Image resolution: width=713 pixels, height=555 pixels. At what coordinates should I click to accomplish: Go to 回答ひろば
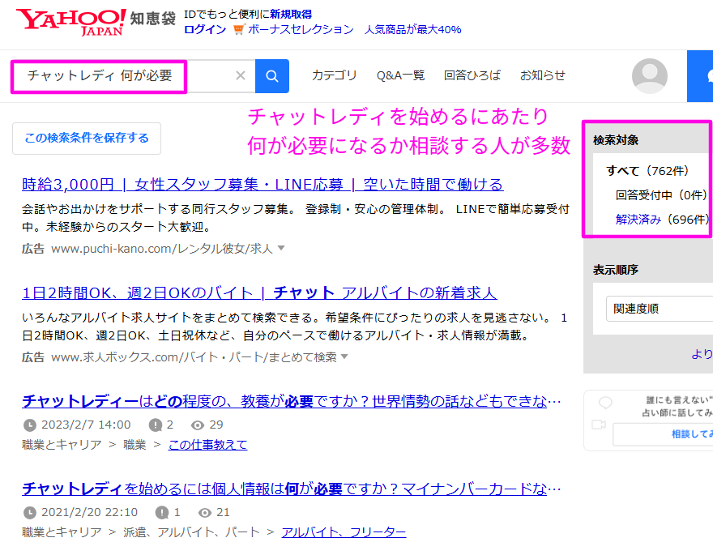click(x=472, y=75)
